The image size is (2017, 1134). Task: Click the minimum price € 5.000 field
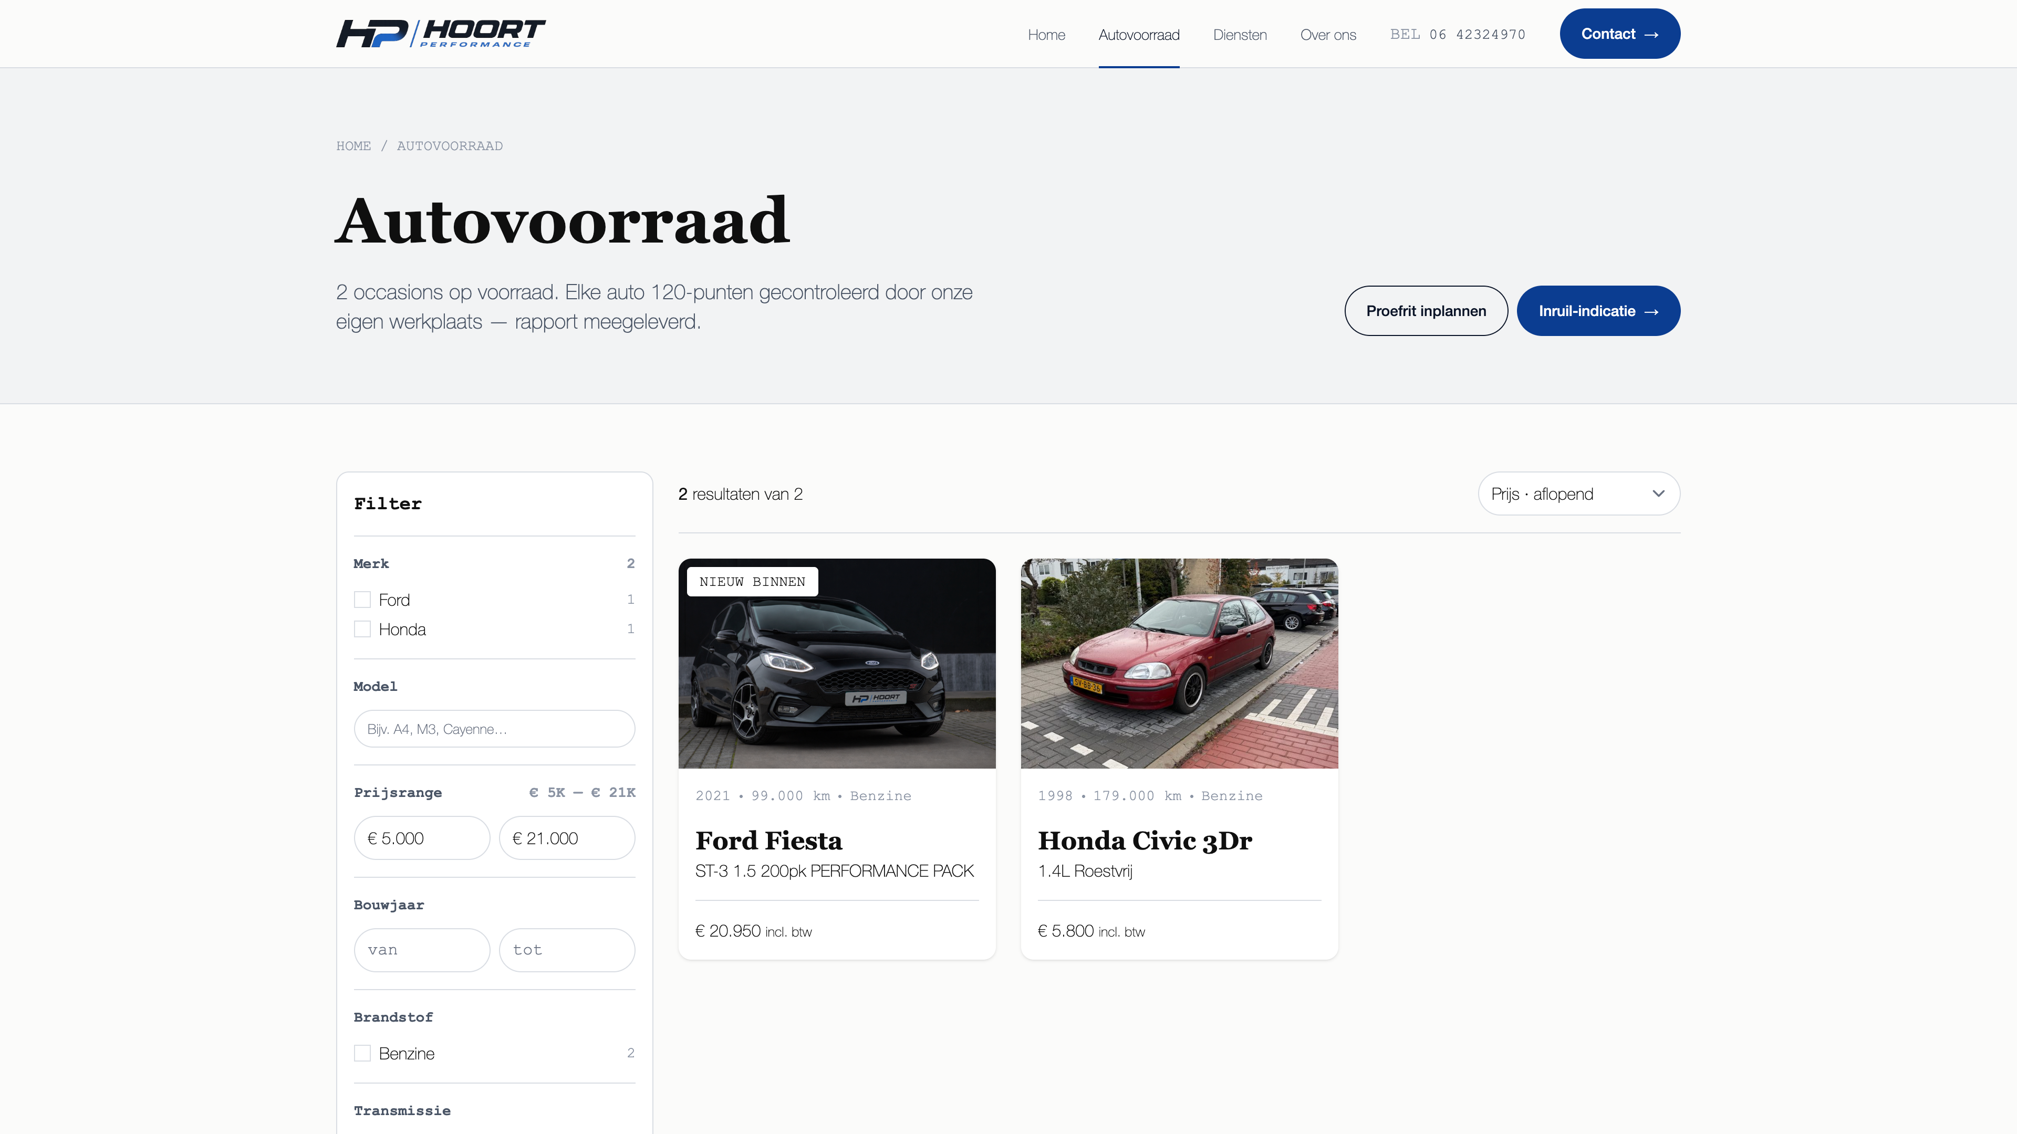pyautogui.click(x=421, y=838)
